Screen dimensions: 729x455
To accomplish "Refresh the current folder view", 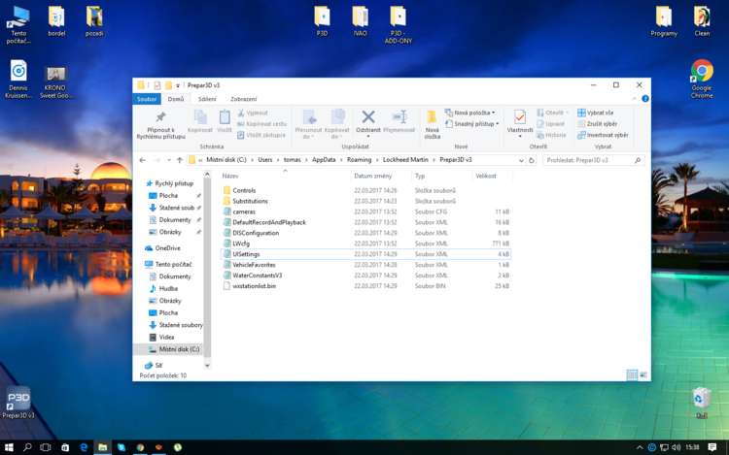I will point(532,160).
